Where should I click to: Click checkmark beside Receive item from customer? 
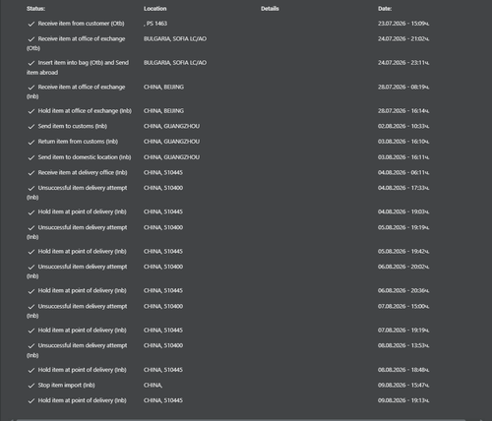pyautogui.click(x=31, y=24)
